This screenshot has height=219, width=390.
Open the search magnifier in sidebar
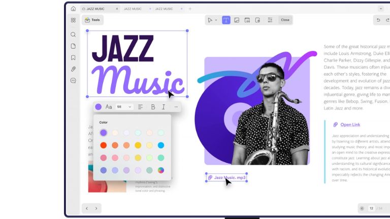(x=73, y=34)
